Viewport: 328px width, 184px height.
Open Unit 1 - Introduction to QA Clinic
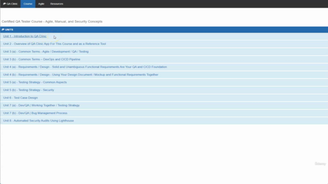[x=25, y=36]
